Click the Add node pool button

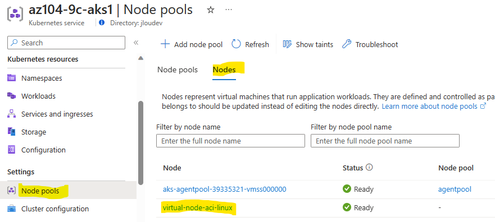click(x=192, y=44)
